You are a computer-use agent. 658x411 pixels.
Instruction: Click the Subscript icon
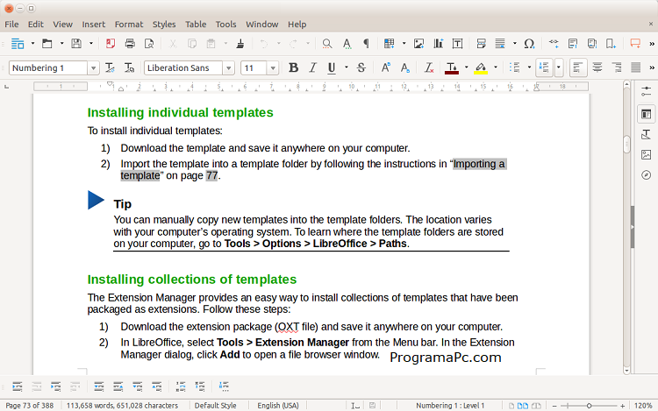click(x=405, y=67)
